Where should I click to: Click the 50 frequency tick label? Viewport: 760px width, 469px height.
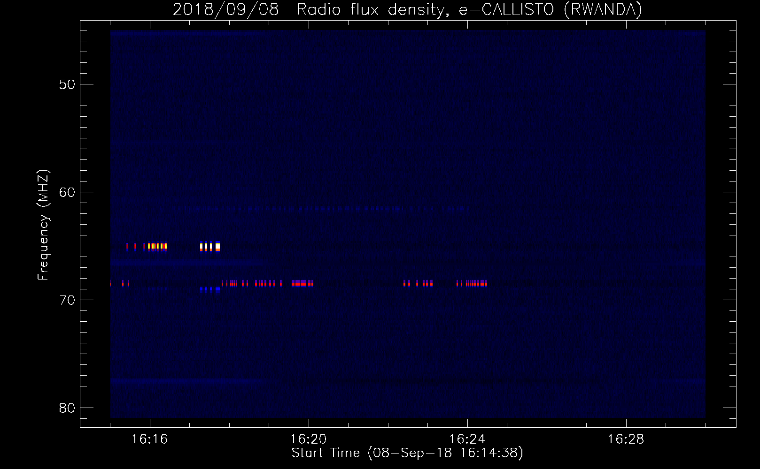point(67,84)
